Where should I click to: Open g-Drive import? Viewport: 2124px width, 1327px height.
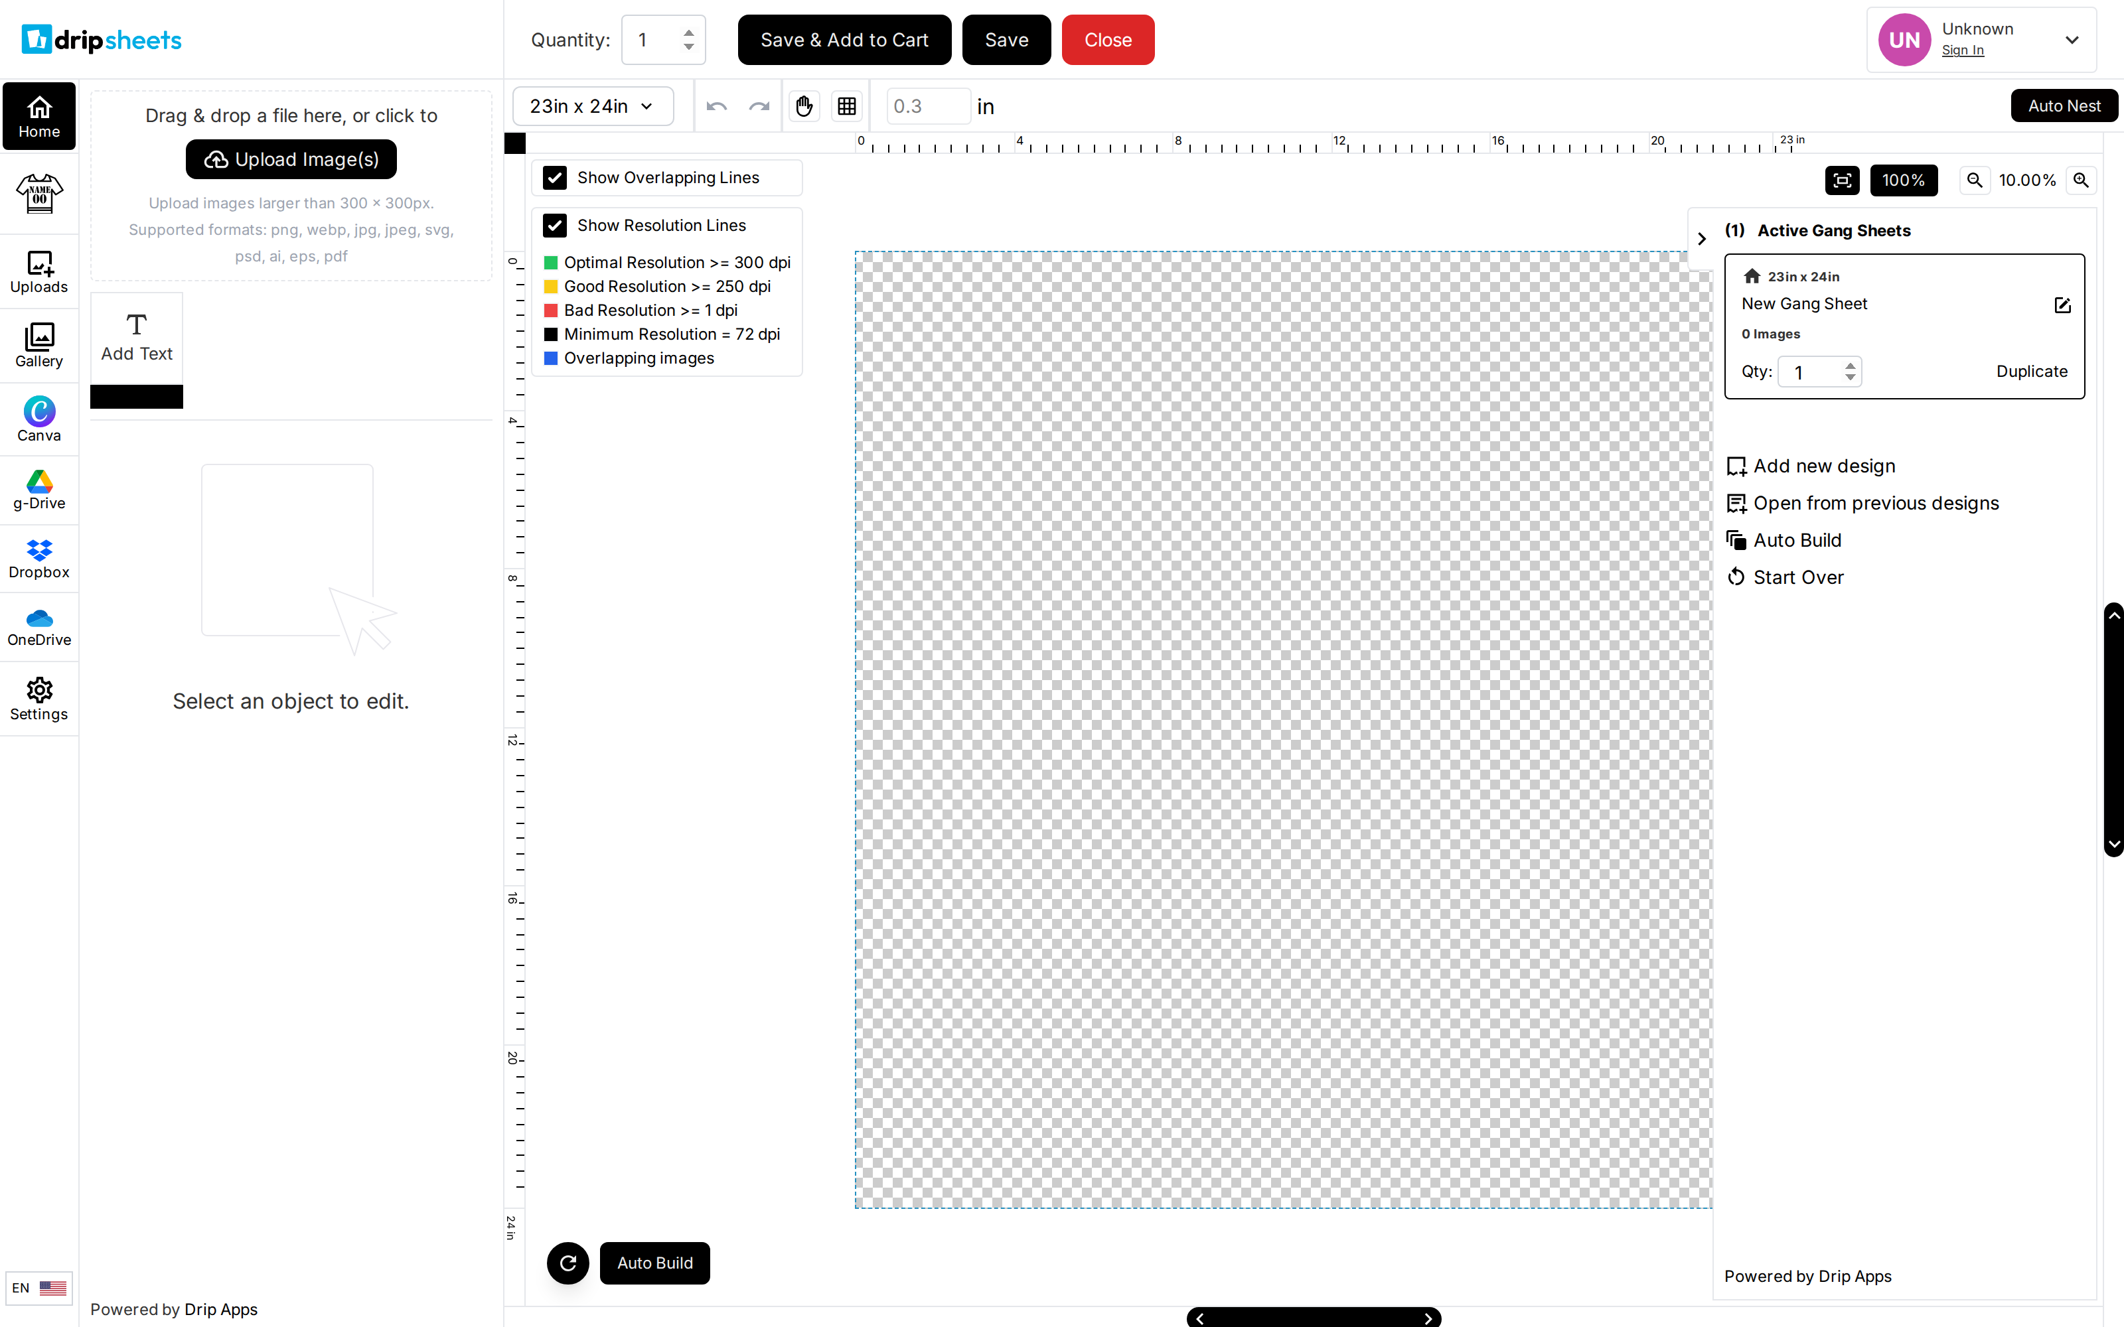click(40, 490)
